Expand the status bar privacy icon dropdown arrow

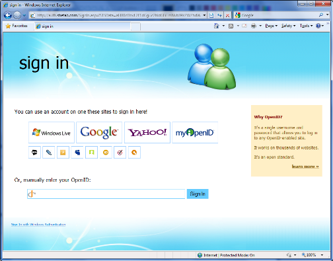pos(295,255)
